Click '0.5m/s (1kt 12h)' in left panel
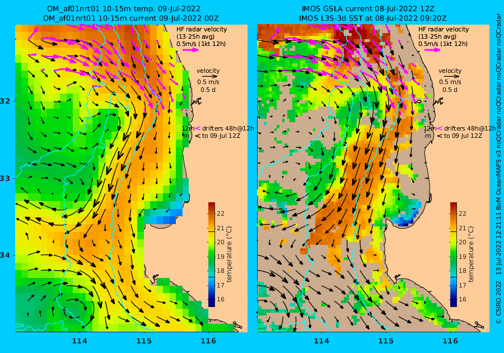 click(201, 44)
